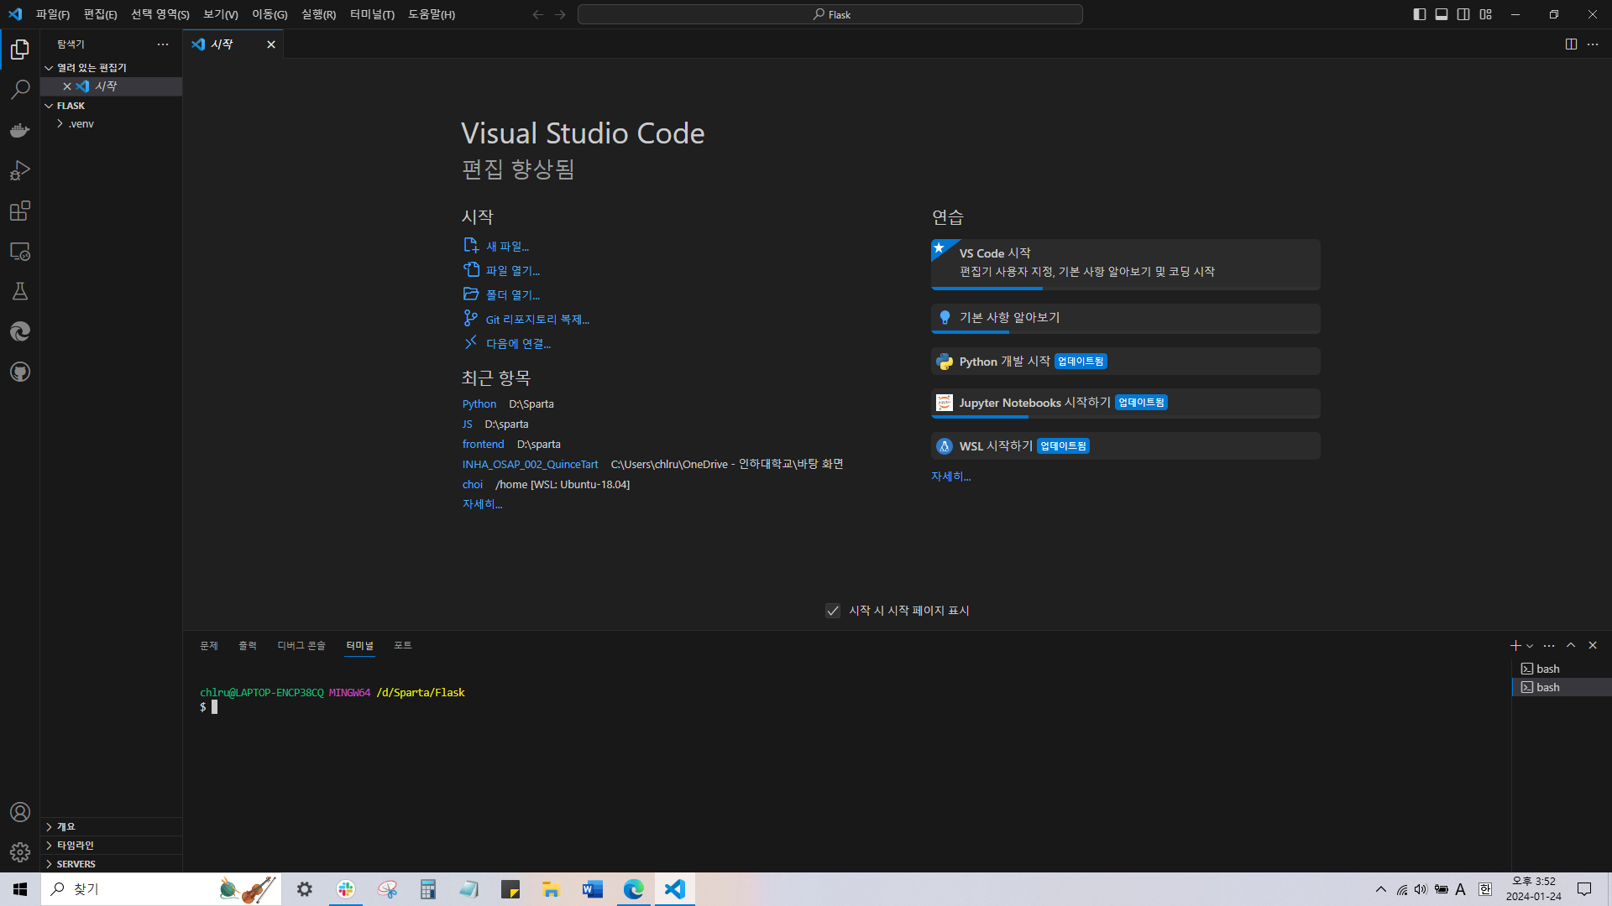Viewport: 1612px width, 906px height.
Task: Create a new terminal with plus icon
Action: pyautogui.click(x=1515, y=645)
